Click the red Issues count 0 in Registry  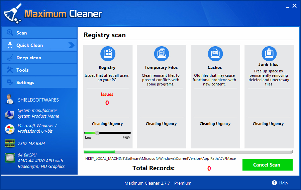click(x=107, y=103)
